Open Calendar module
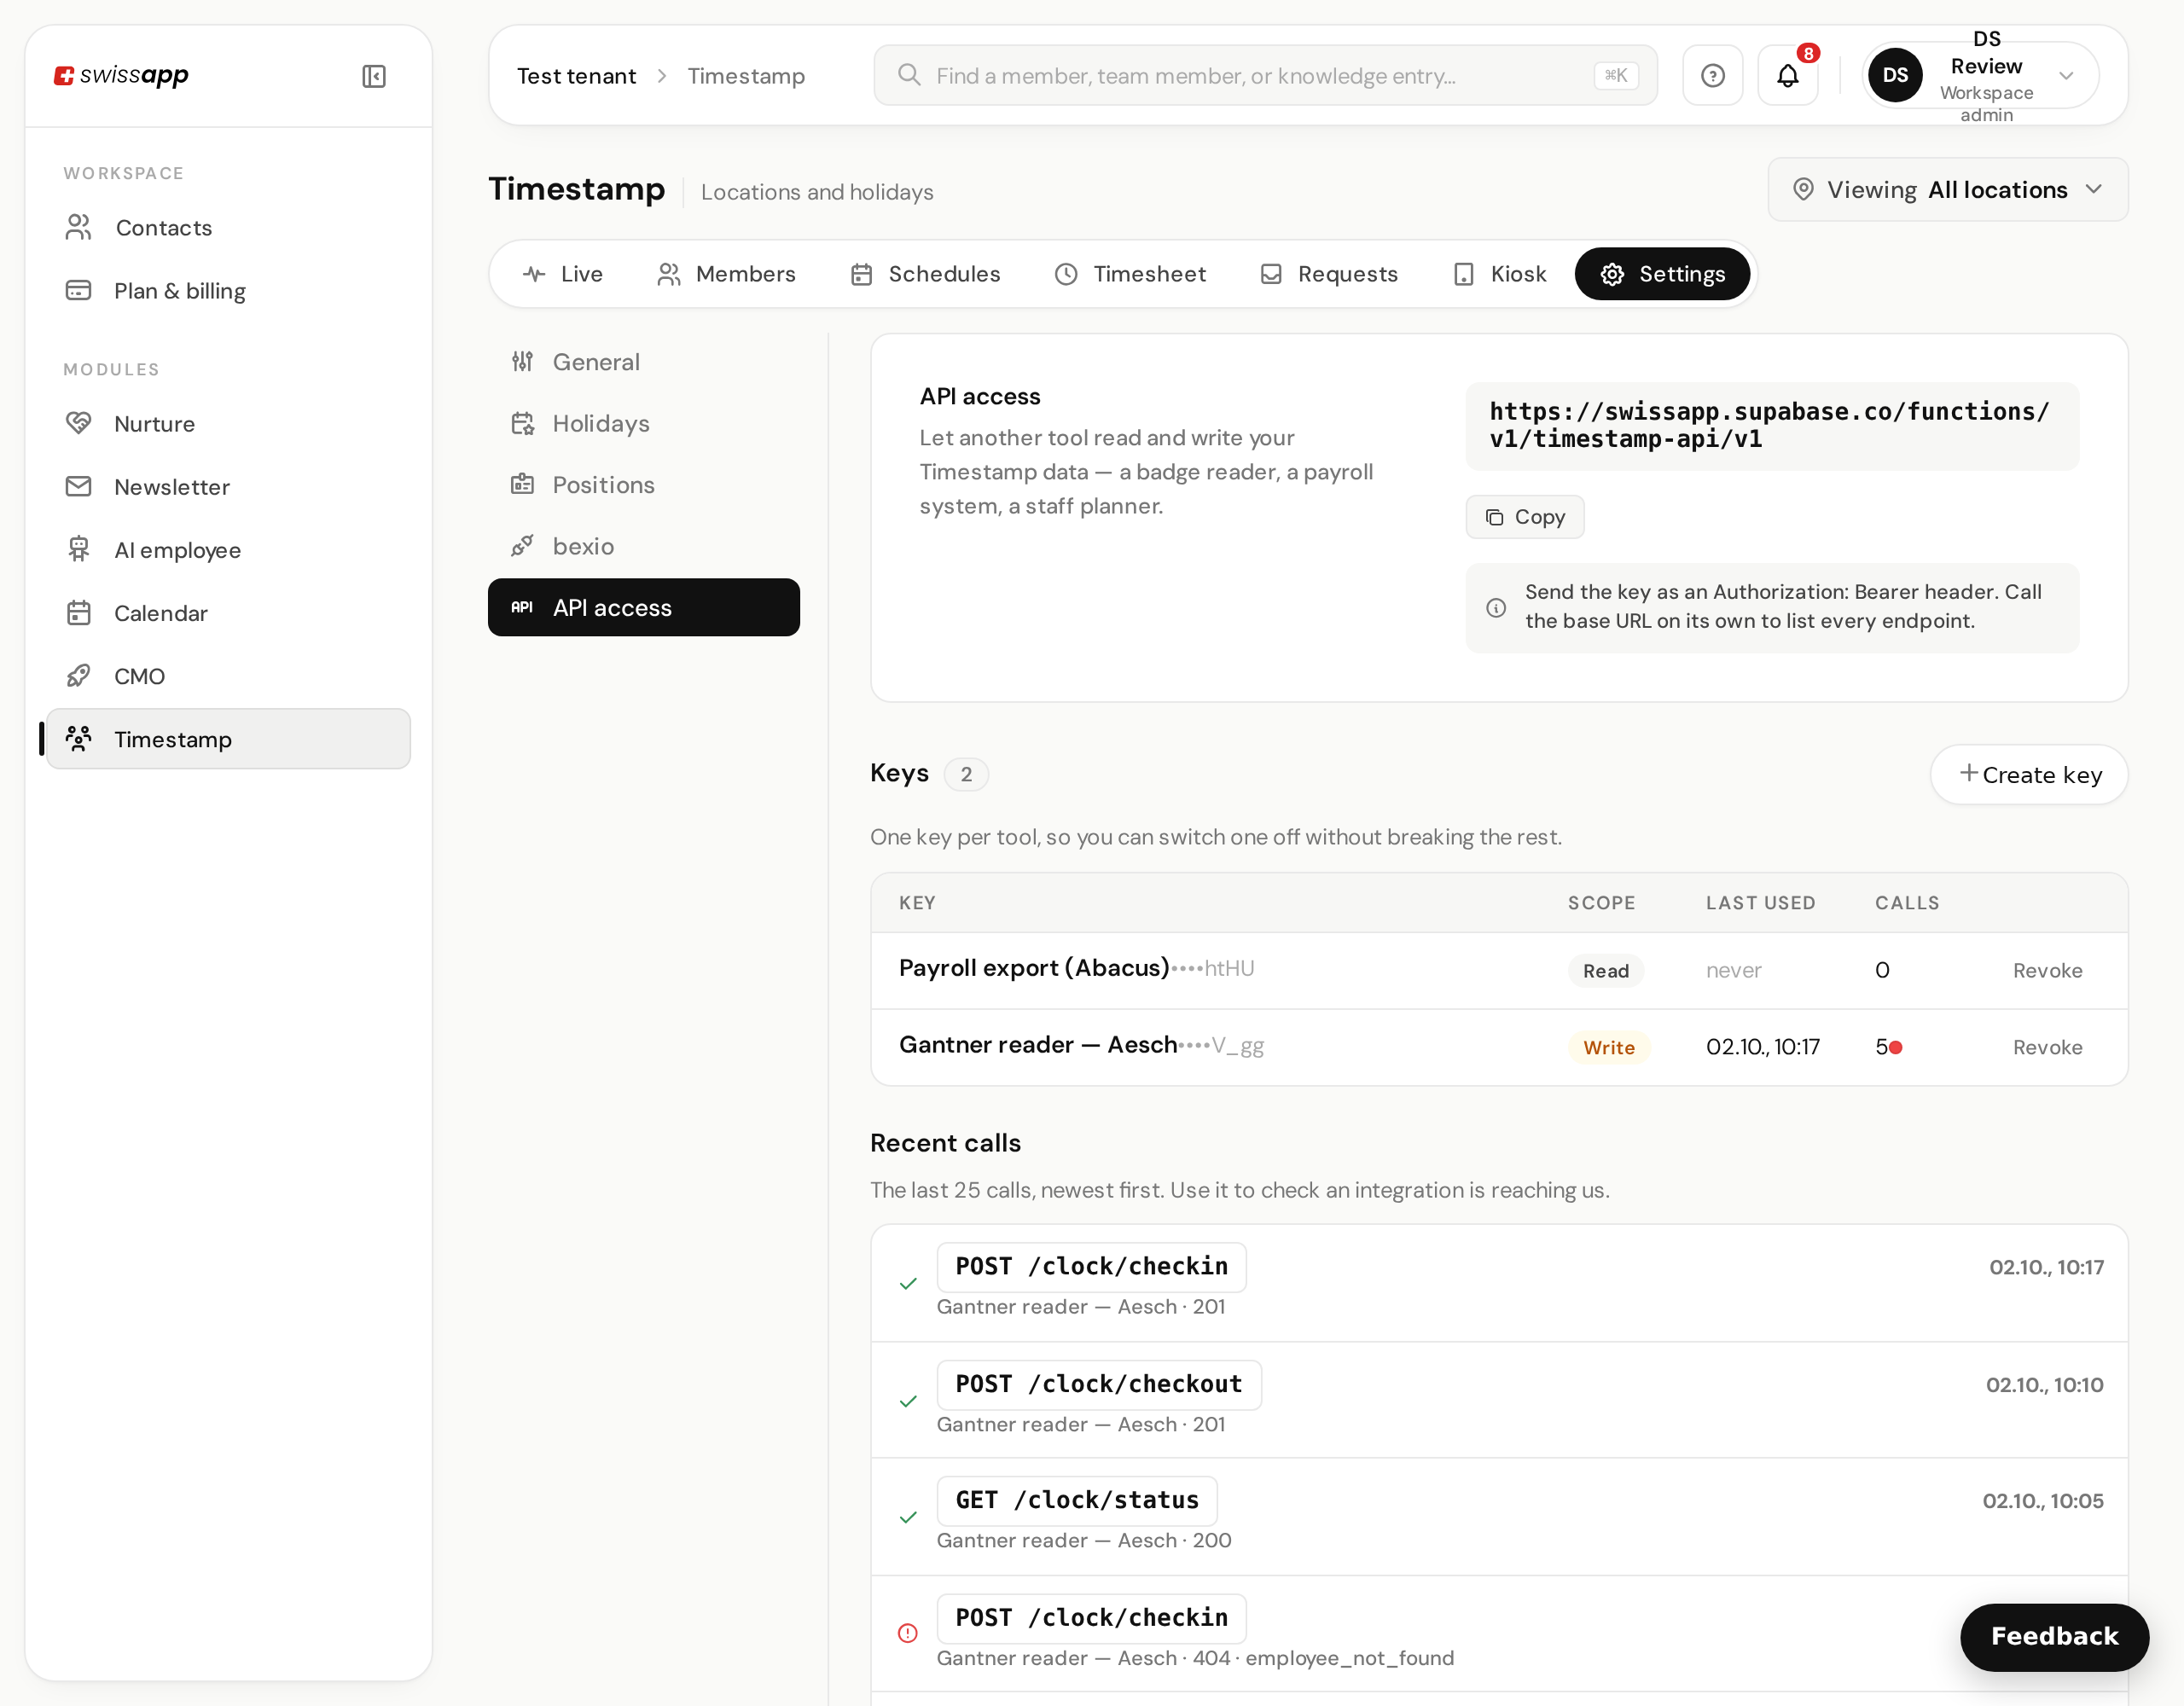 [x=228, y=613]
